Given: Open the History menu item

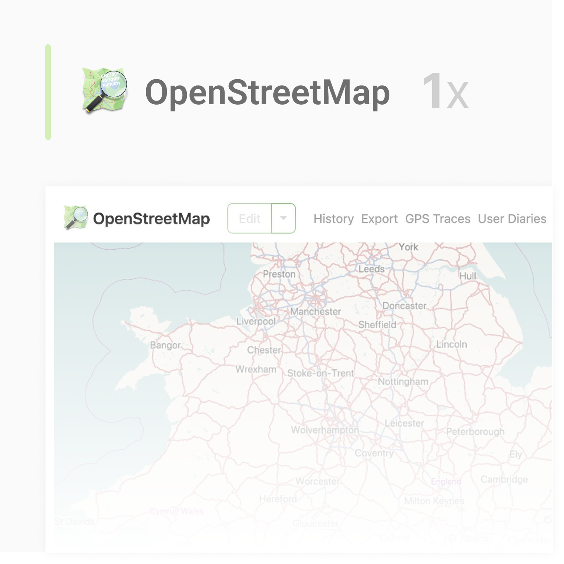Looking at the screenshot, I should coord(334,219).
